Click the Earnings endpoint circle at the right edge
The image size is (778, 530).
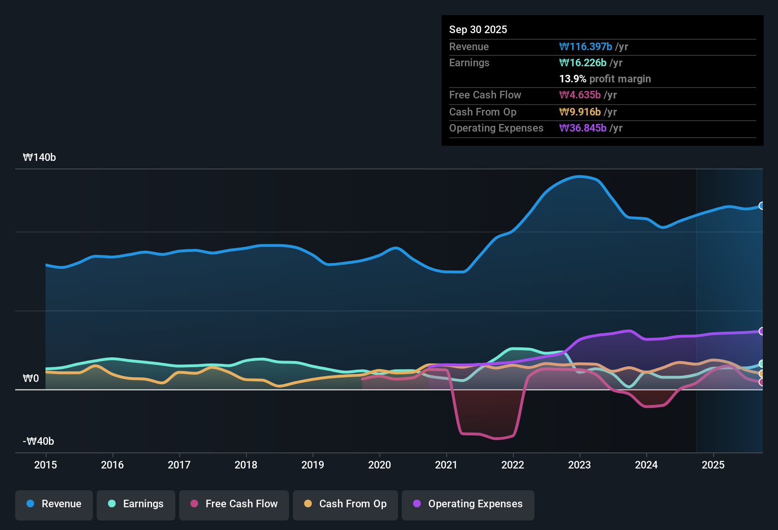(762, 363)
